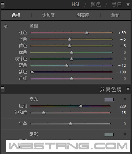Click the 洋红 hue slider handle

(71, 79)
